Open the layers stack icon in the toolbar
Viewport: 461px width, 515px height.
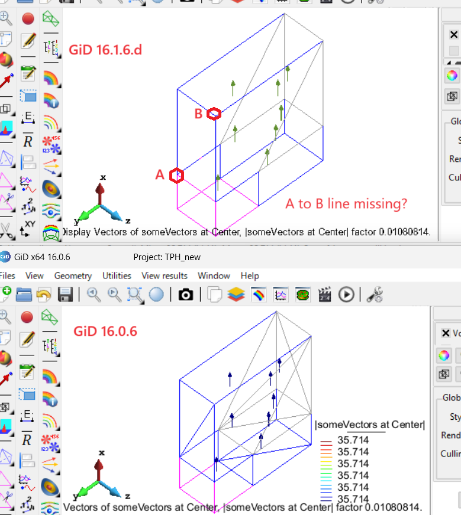click(237, 294)
